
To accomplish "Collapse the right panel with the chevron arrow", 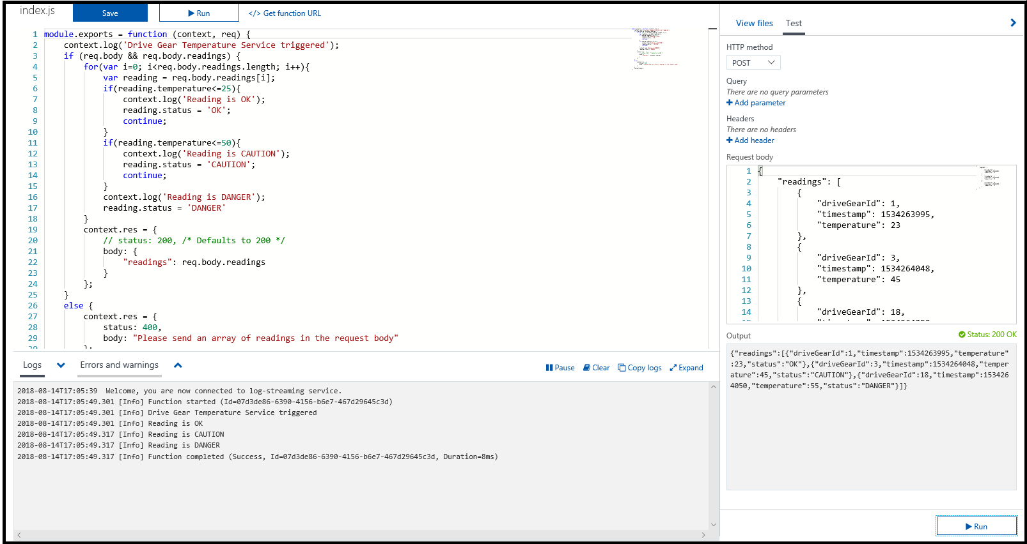I will pyautogui.click(x=1012, y=23).
